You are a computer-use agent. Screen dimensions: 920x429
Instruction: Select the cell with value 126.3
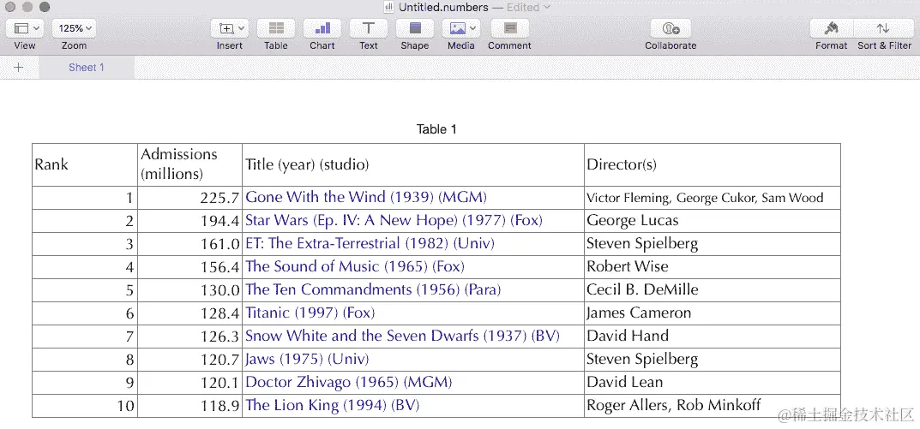(x=190, y=337)
